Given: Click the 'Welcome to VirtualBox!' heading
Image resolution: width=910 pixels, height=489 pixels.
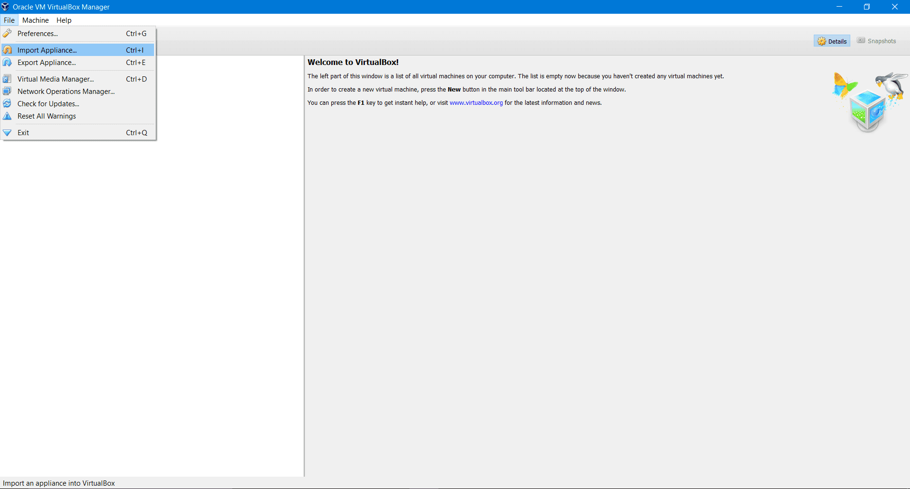Looking at the screenshot, I should [x=353, y=62].
